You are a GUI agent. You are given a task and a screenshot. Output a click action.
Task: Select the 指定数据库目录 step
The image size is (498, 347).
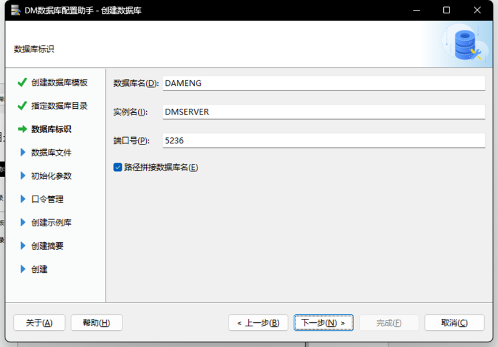point(59,106)
